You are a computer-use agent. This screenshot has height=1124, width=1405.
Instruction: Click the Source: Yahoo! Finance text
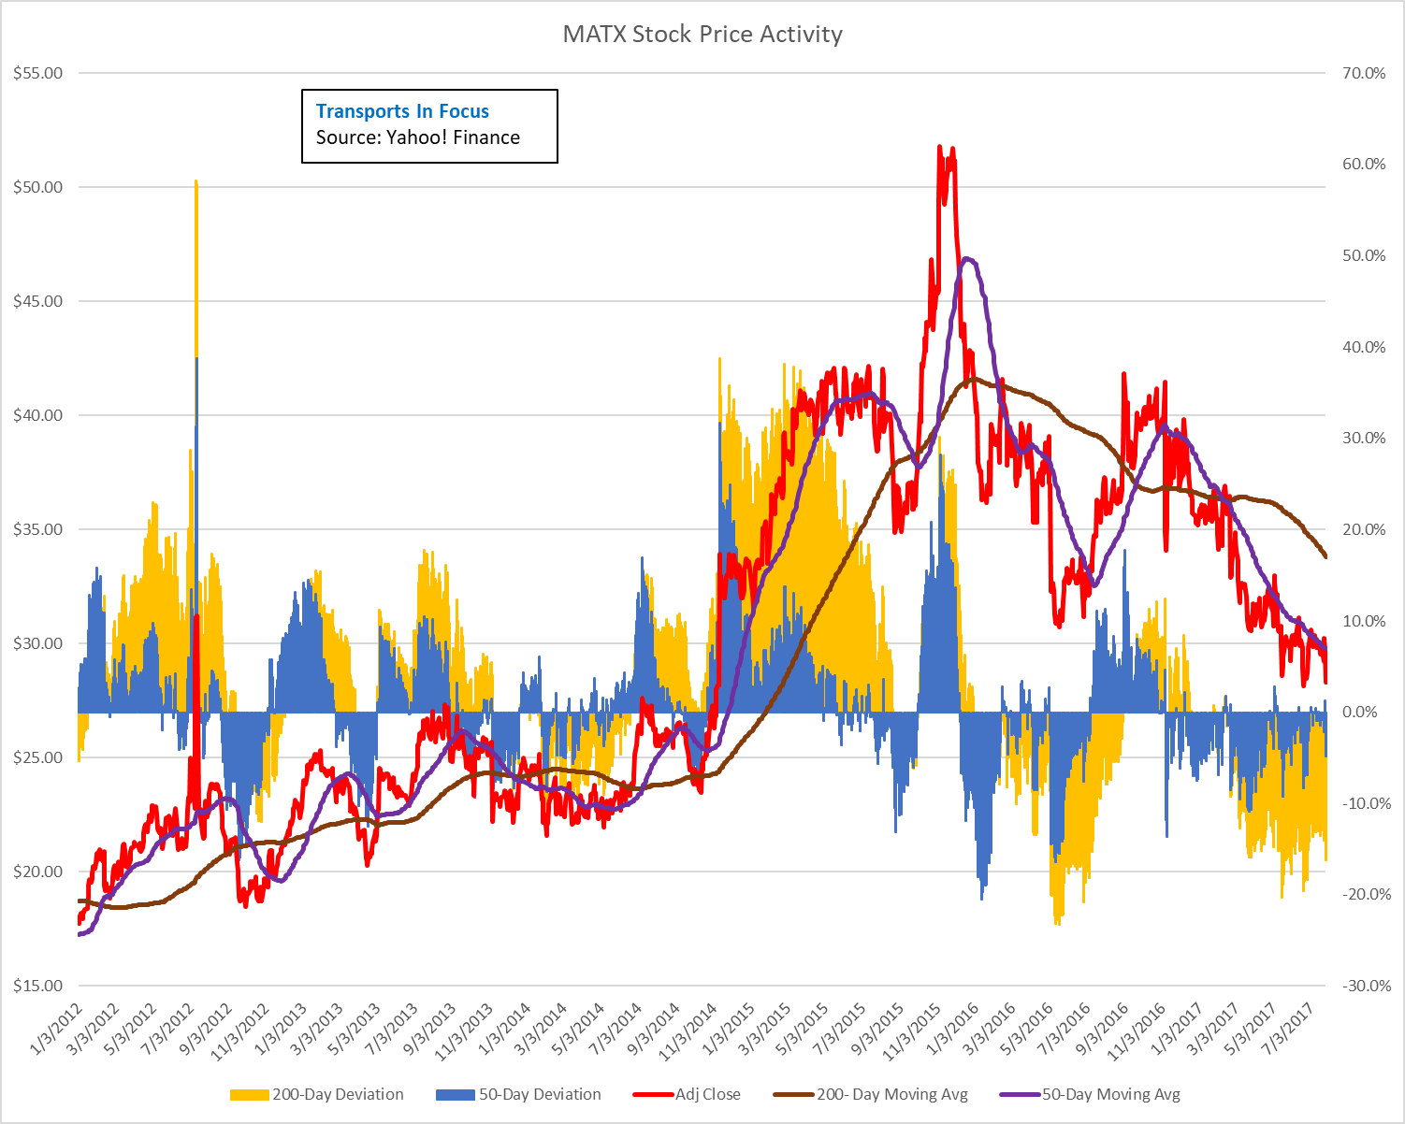(x=416, y=137)
